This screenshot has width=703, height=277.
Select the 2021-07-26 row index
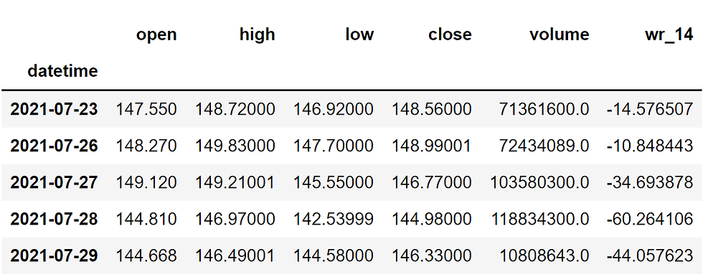coord(54,146)
